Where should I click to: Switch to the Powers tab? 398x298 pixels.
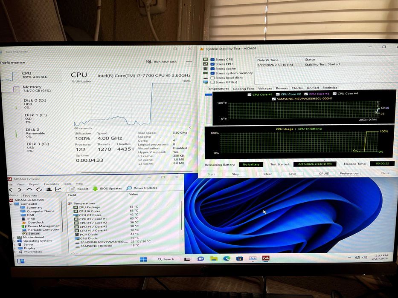[282, 88]
